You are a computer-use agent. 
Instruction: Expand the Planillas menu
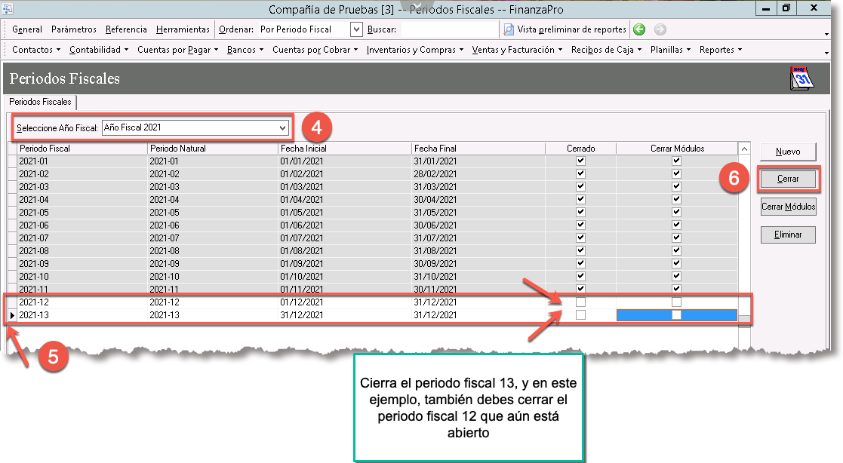pos(670,50)
